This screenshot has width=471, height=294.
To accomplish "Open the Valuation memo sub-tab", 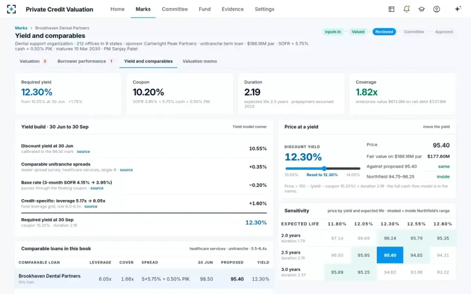I will [200, 61].
